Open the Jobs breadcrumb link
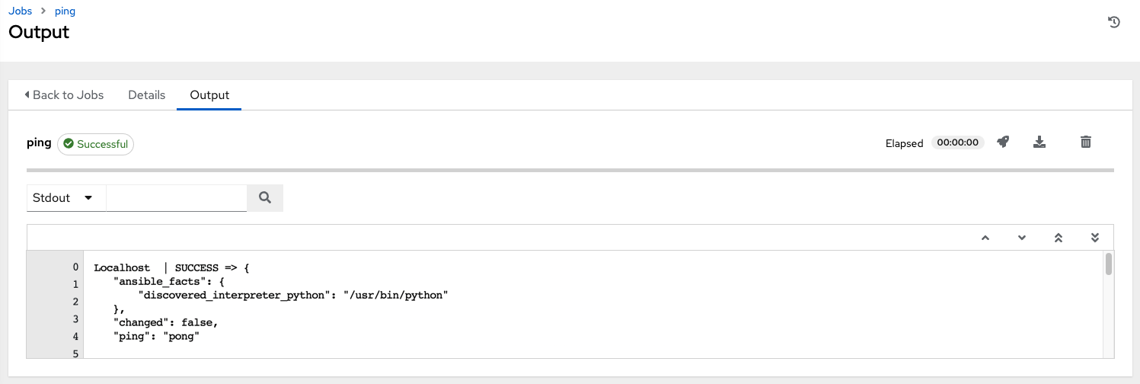The image size is (1140, 384). pos(20,11)
